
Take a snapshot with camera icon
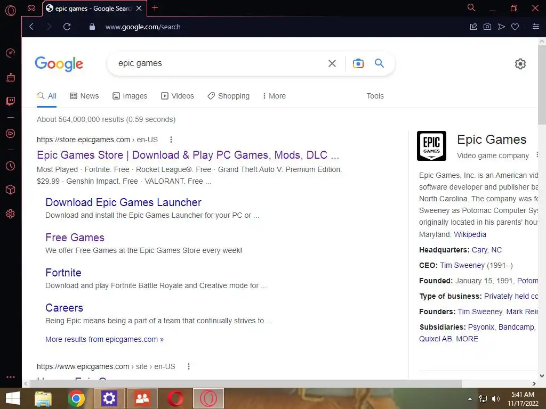[x=487, y=27]
